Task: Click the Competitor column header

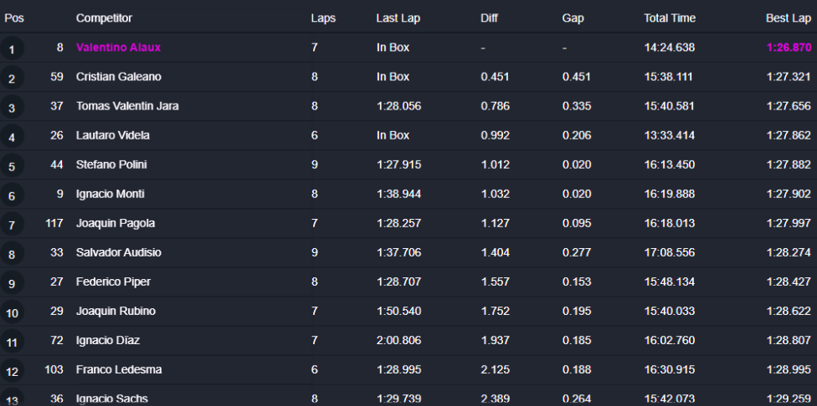Action: click(104, 18)
